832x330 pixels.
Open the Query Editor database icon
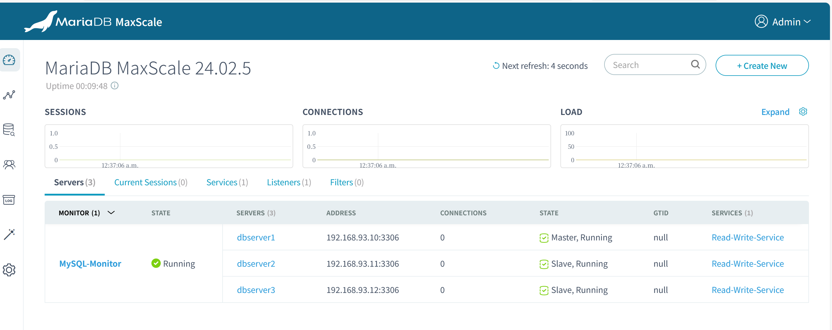(x=9, y=130)
